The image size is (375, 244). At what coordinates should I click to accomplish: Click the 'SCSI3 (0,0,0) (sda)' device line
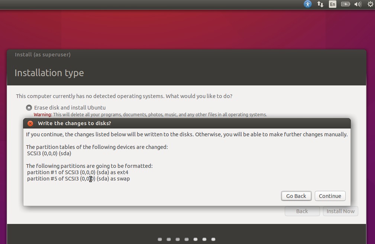click(x=49, y=153)
